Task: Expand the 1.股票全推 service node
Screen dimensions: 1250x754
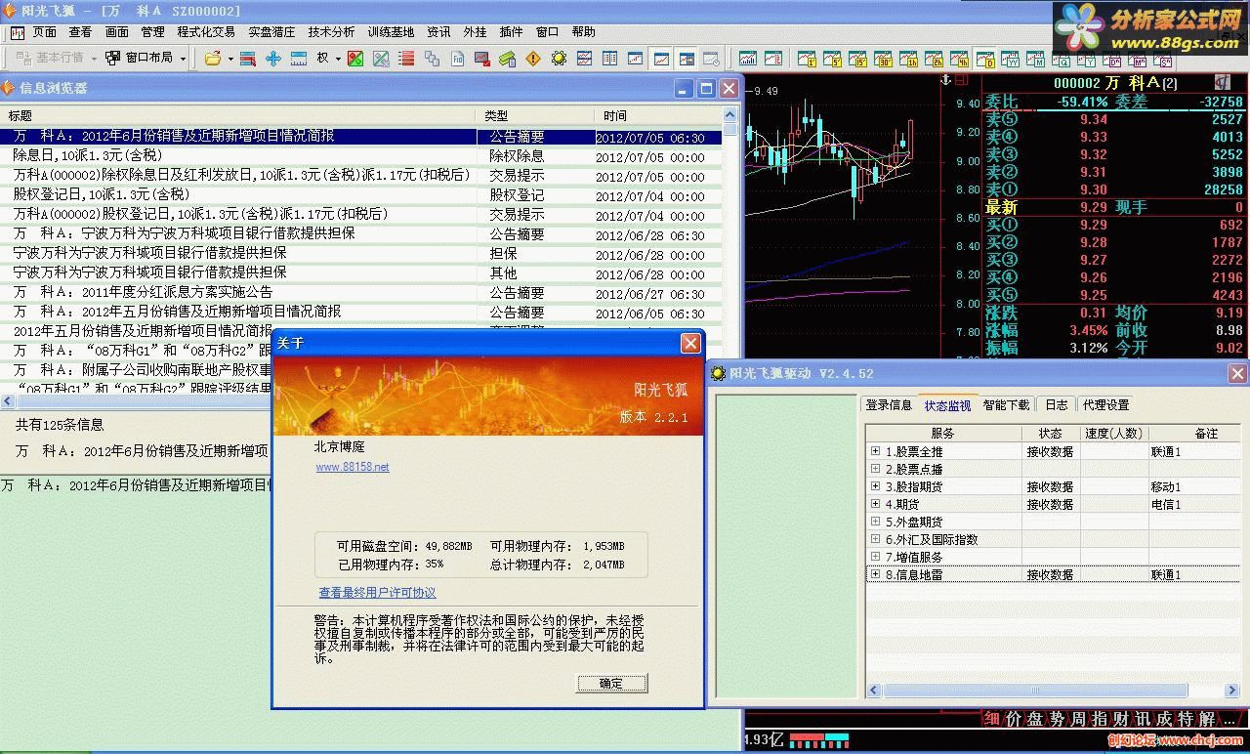Action: click(875, 451)
